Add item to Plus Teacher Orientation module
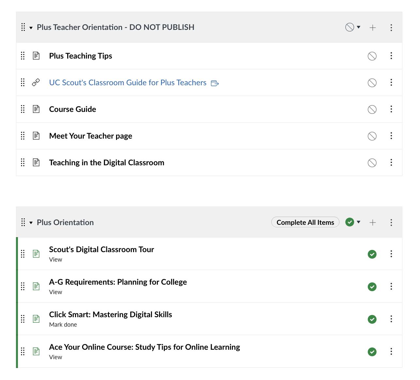420x380 pixels. click(x=372, y=28)
